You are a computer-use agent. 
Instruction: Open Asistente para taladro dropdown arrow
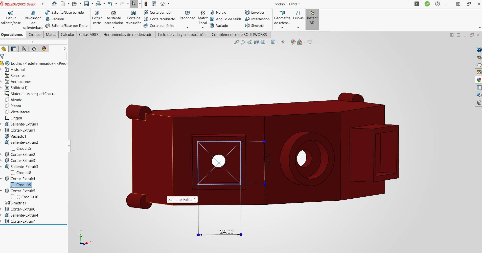pos(114,28)
